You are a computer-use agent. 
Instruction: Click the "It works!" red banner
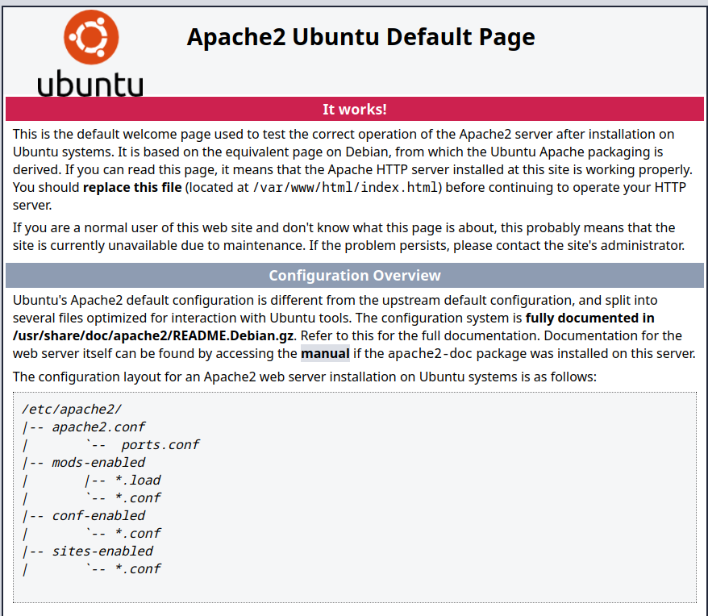pos(354,109)
